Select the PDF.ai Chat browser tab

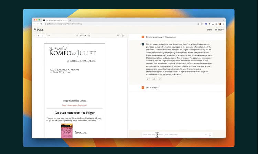[x=55, y=20]
